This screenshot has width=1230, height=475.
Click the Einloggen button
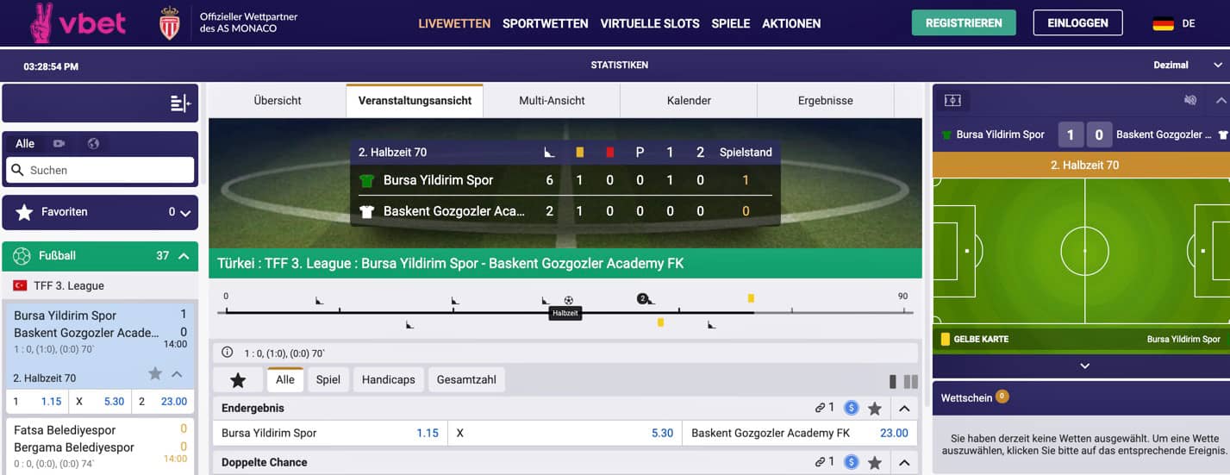[1077, 23]
